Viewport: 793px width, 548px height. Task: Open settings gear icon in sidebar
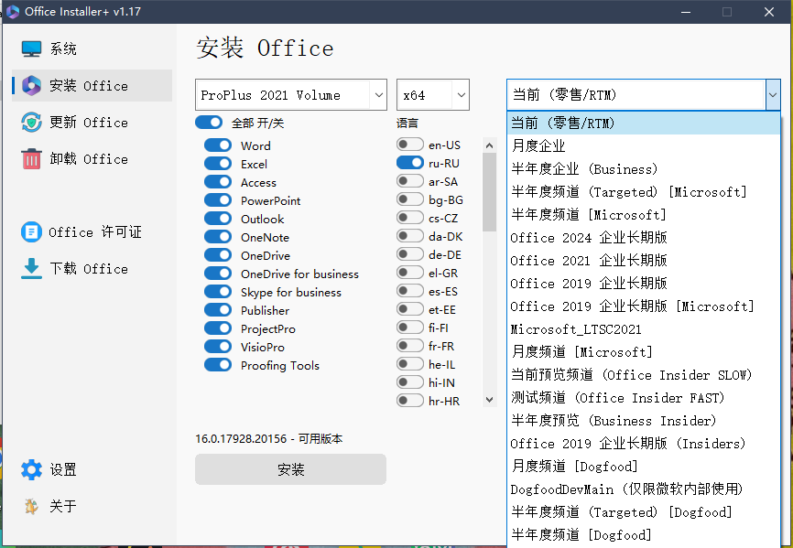point(32,470)
